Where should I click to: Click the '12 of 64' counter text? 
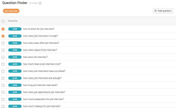[33, 3]
